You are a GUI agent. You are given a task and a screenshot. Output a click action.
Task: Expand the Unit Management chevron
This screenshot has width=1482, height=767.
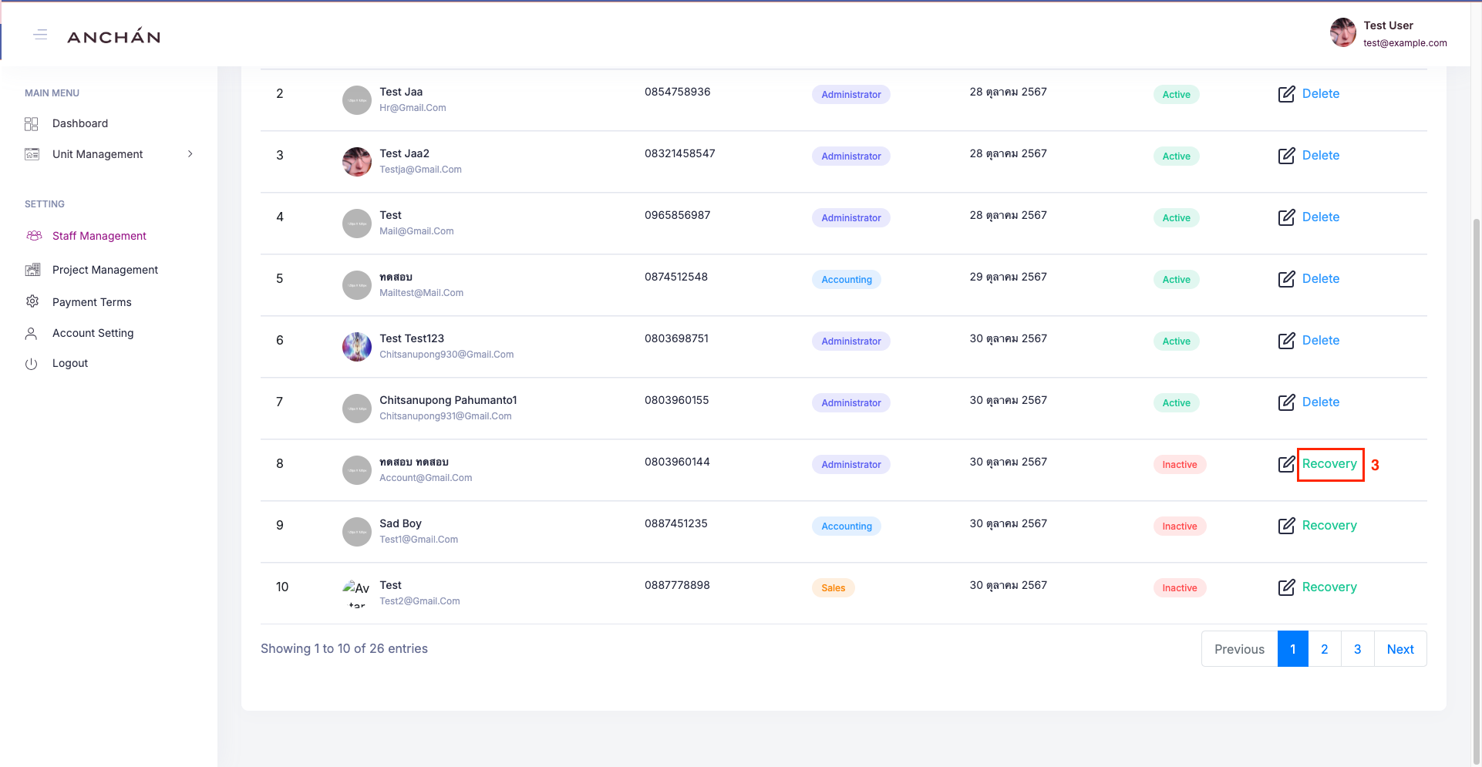tap(190, 154)
